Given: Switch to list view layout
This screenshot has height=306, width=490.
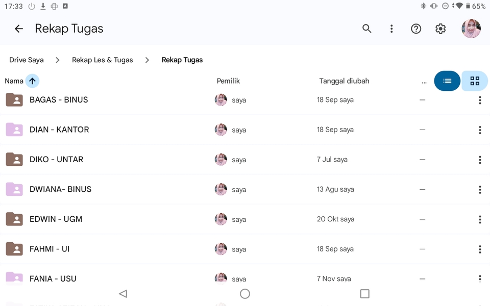Looking at the screenshot, I should click(447, 81).
